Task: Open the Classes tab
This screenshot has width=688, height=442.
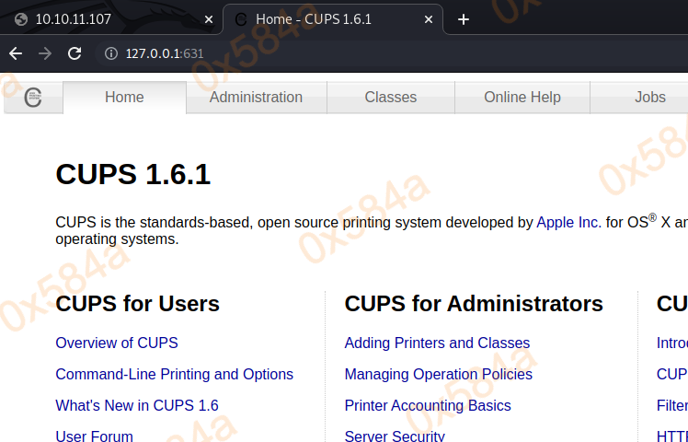Action: coord(391,97)
